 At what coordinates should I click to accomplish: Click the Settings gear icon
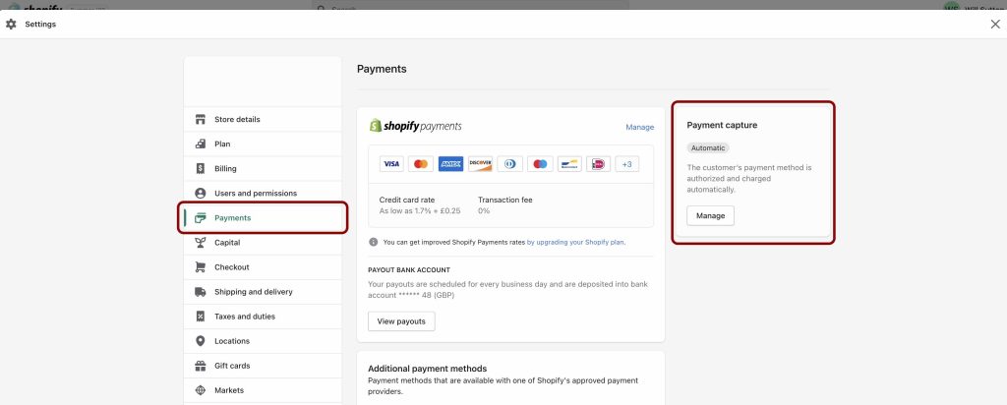11,25
